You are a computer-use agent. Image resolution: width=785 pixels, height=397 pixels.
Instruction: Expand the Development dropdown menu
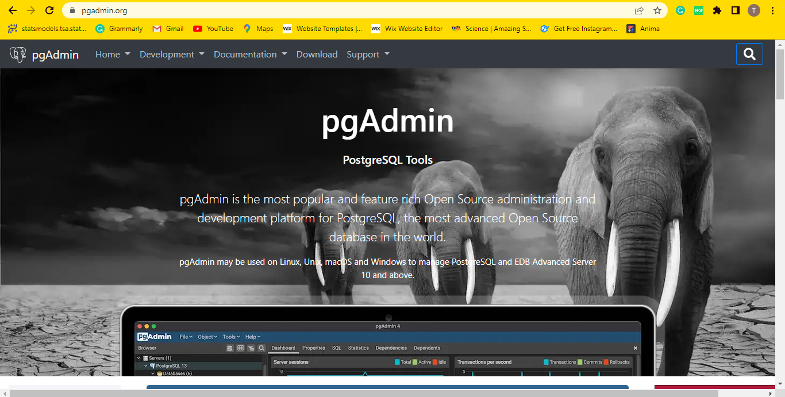(x=172, y=55)
